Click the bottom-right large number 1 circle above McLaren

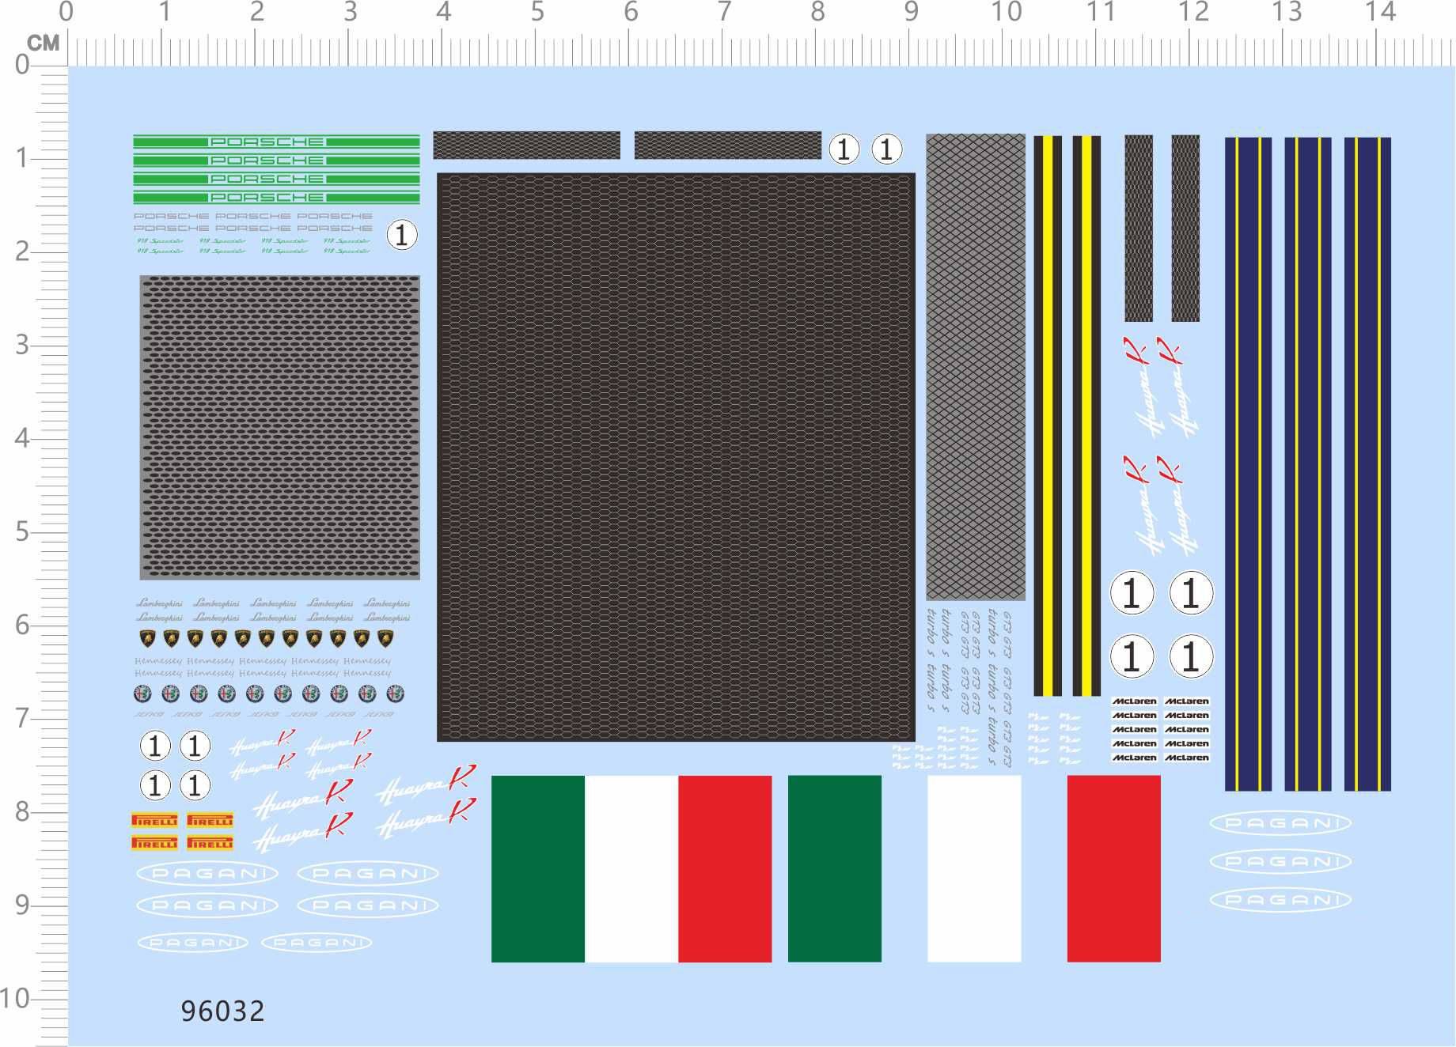point(1191,656)
